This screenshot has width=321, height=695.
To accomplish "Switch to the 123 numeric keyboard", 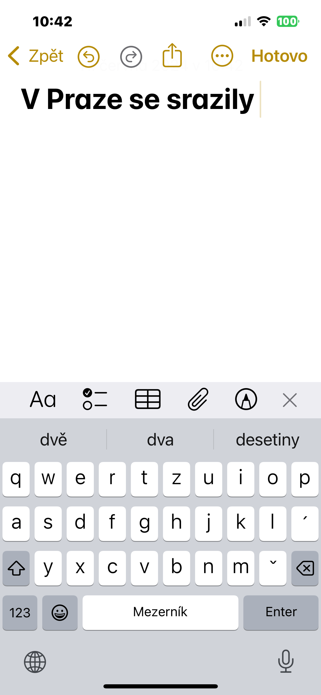I will pos(20,613).
